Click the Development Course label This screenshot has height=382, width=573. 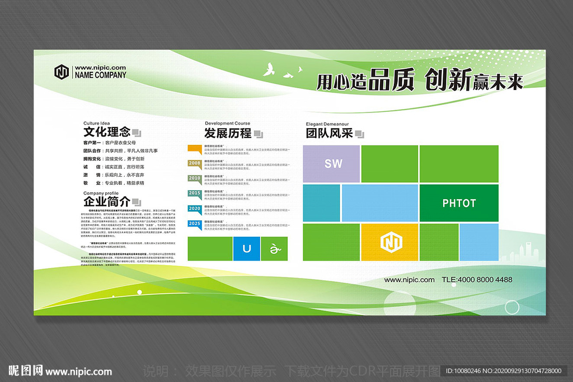(228, 124)
